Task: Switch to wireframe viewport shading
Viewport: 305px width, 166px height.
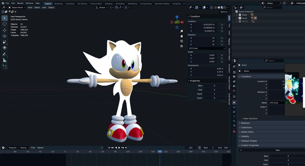Action: pos(216,8)
